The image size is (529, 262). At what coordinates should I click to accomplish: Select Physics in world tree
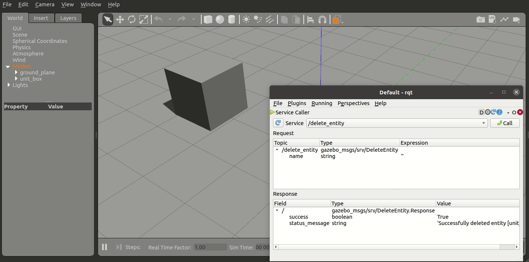click(x=21, y=47)
